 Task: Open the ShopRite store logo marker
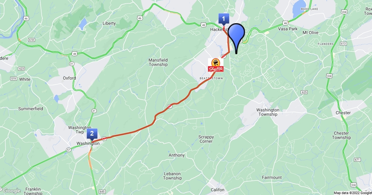(216, 64)
